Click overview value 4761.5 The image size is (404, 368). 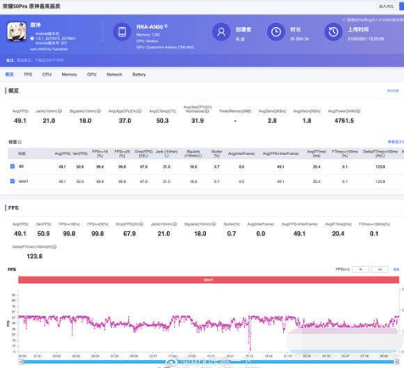point(344,121)
